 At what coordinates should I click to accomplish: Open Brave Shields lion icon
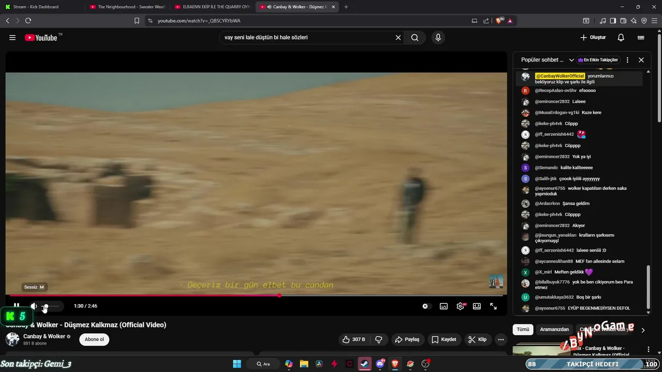(x=500, y=21)
